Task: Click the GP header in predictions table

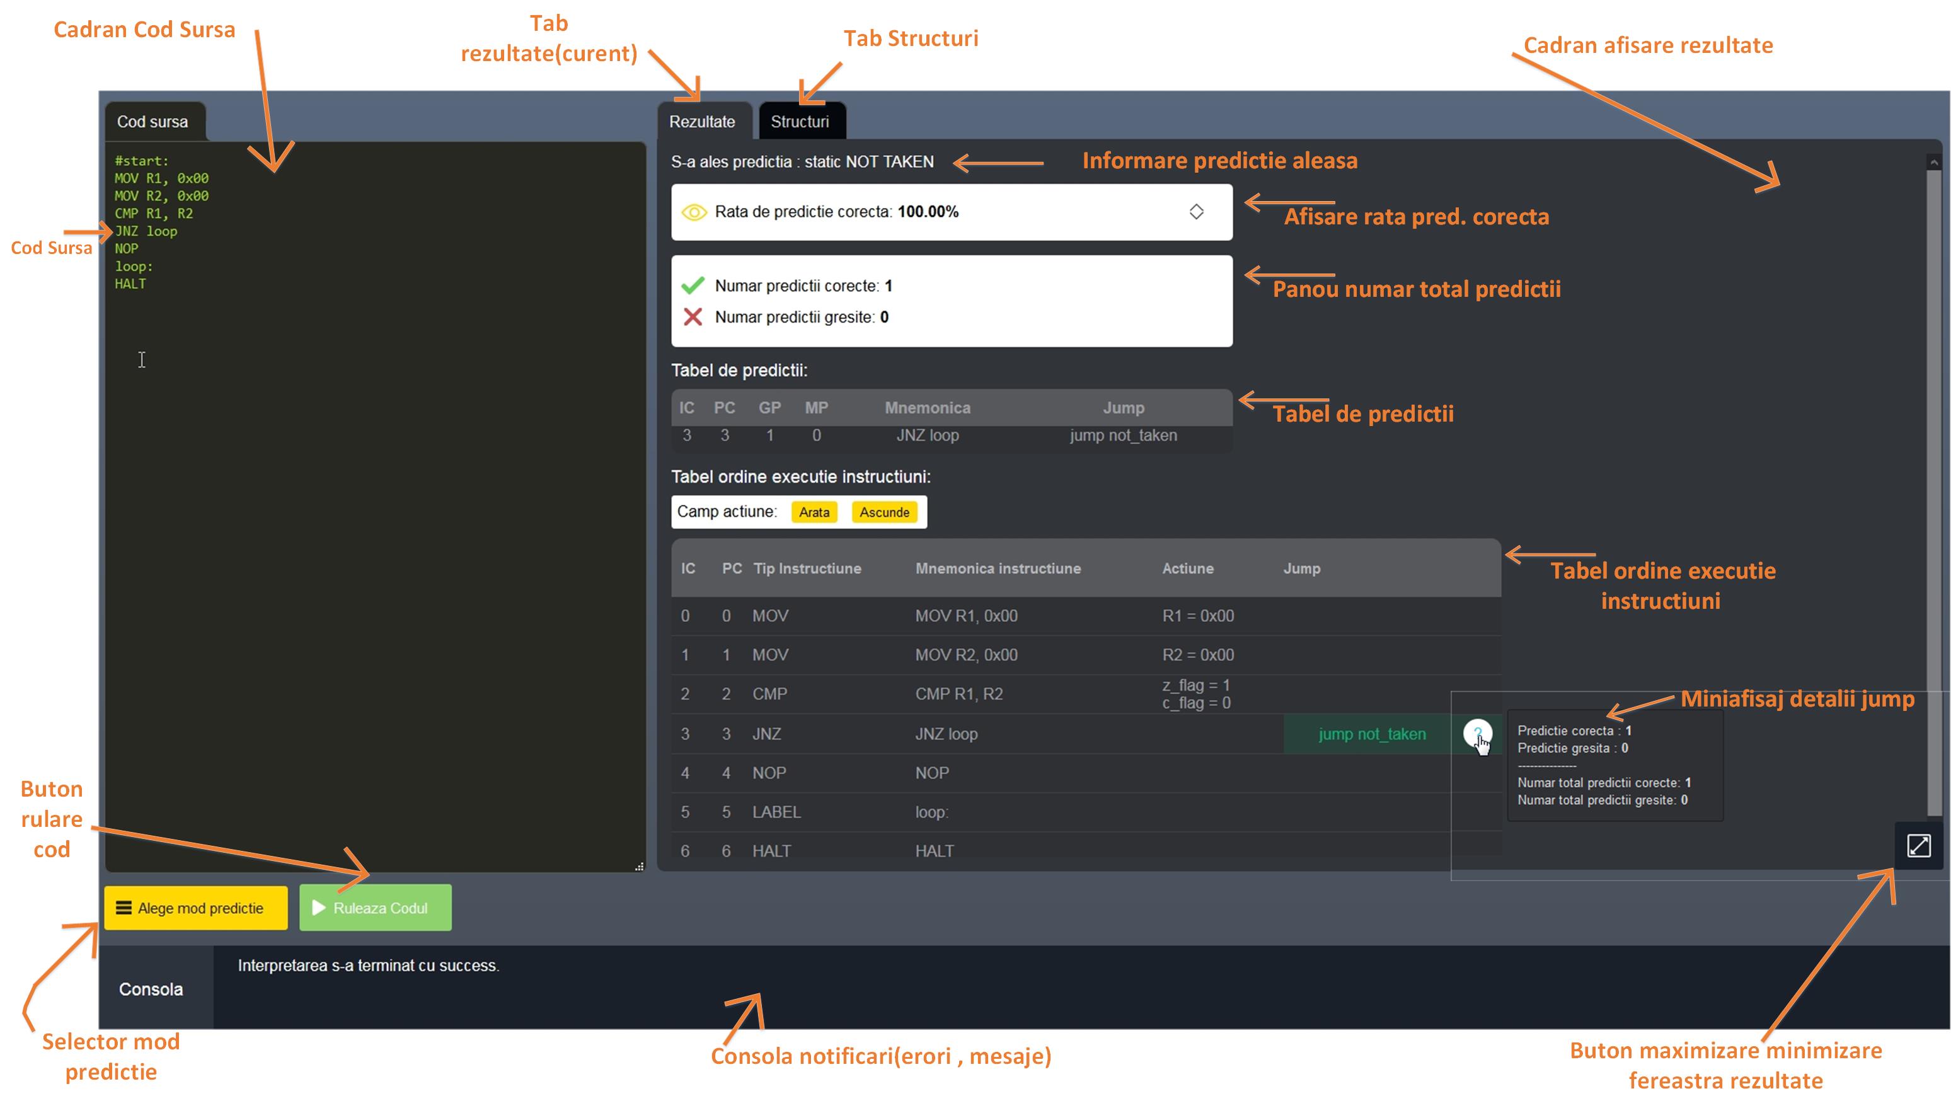Action: (769, 407)
